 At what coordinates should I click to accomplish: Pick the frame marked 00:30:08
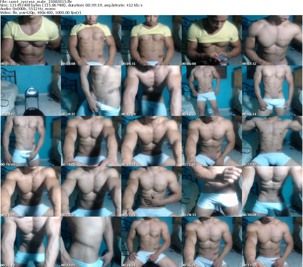[272, 191]
